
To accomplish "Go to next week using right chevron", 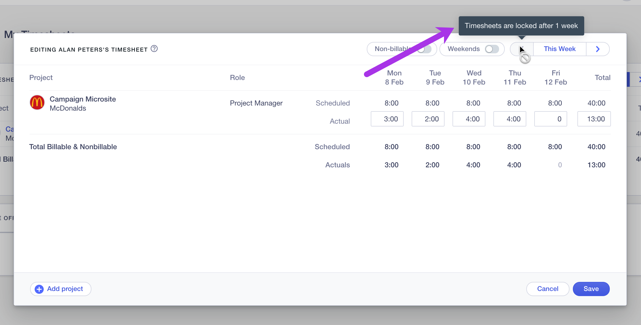I will pos(598,49).
